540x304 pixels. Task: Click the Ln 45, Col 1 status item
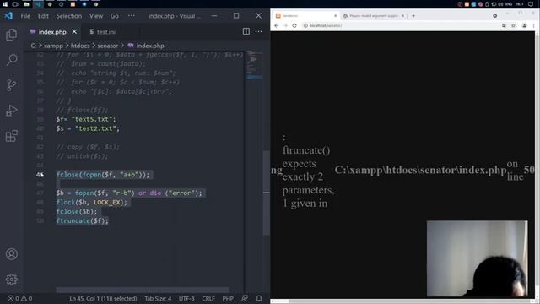tap(103, 298)
